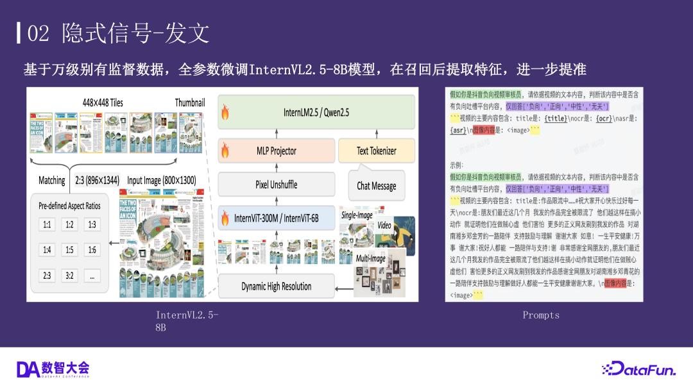
Task: Click the 1:2 aspect ratio box
Action: 69,224
